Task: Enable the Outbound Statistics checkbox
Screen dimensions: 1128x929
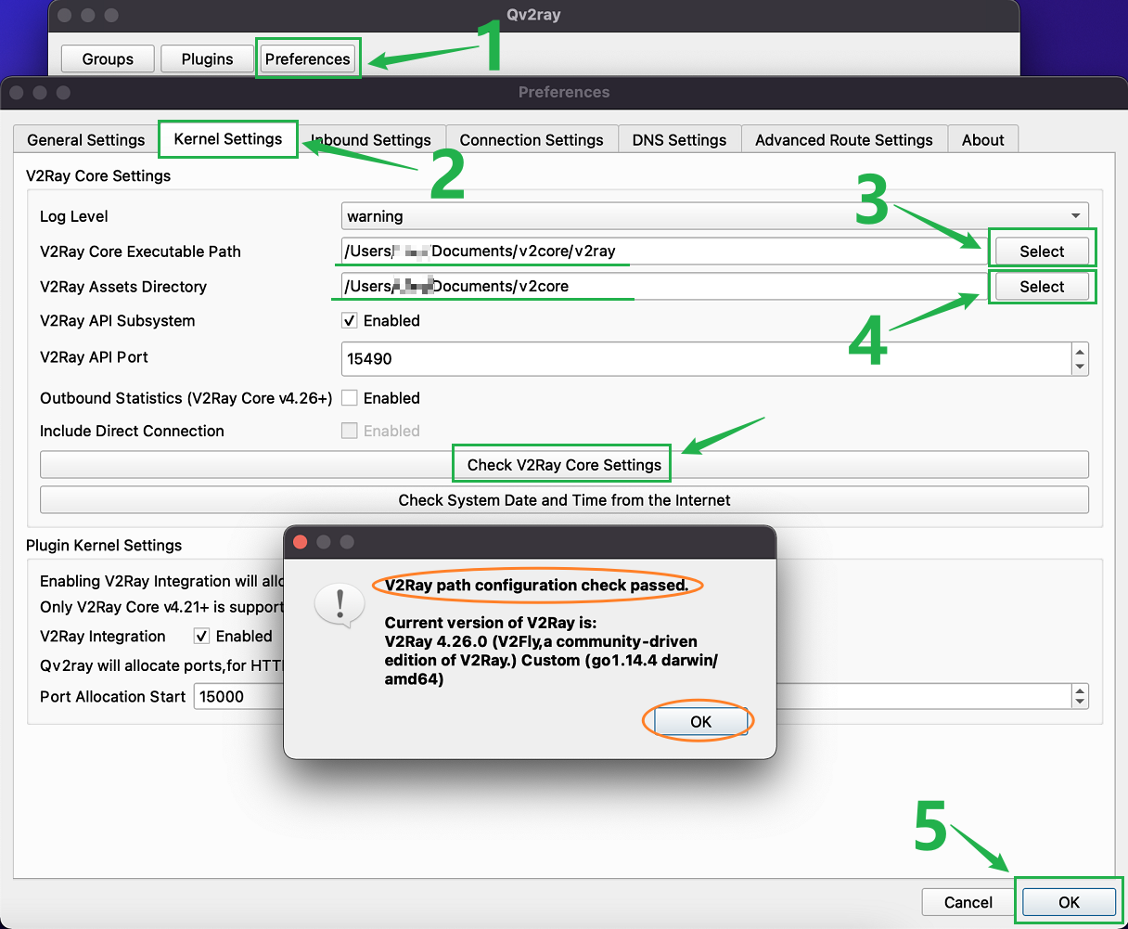Action: pyautogui.click(x=350, y=398)
